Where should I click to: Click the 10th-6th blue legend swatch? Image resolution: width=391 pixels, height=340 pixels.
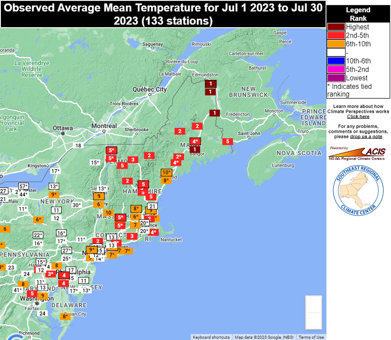(336, 61)
